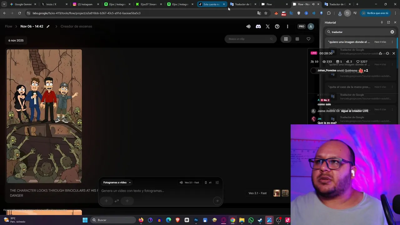Open the zombie cartoon video thumbnail

tap(44, 116)
